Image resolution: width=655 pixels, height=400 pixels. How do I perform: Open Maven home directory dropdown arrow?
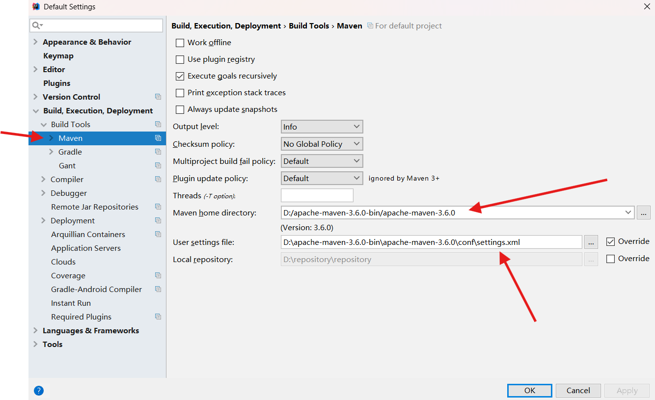(x=628, y=213)
